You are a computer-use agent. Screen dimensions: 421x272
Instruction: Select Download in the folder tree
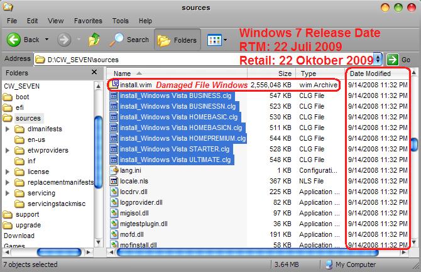[19, 236]
